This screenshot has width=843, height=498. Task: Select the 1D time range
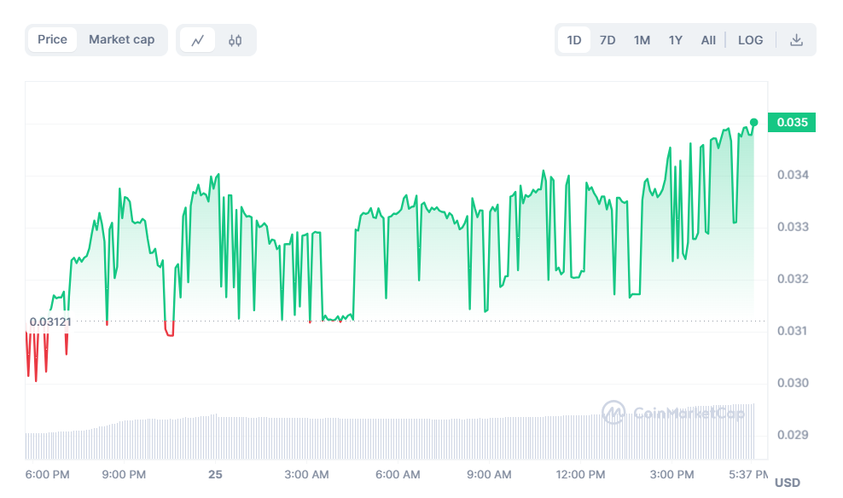(x=574, y=40)
